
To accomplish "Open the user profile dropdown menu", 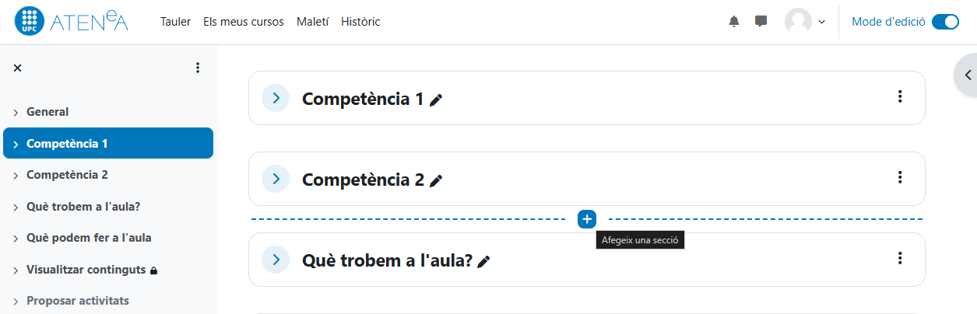I will (x=805, y=22).
